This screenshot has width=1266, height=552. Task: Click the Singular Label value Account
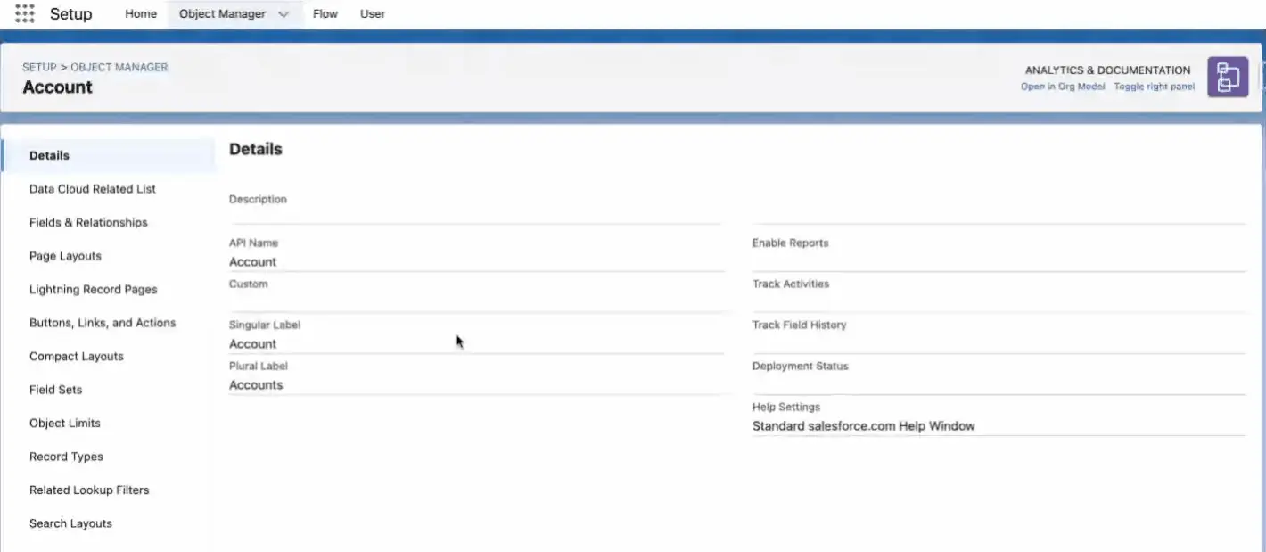coord(252,343)
